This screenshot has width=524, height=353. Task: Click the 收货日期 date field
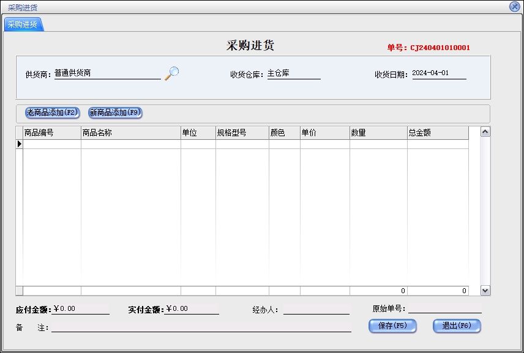(x=438, y=73)
